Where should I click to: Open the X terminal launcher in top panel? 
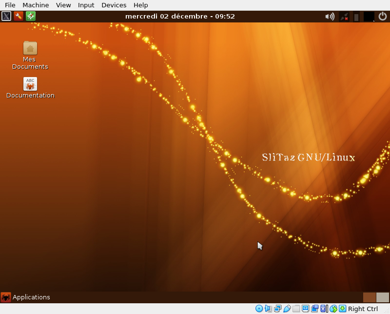click(6, 17)
